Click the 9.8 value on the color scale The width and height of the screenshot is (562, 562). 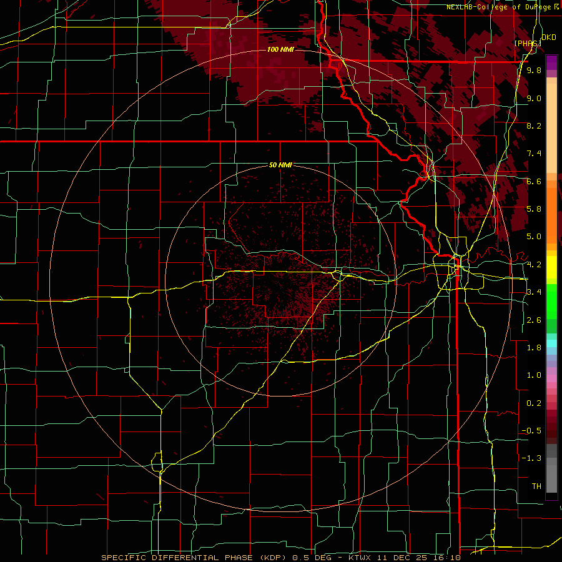tap(534, 71)
